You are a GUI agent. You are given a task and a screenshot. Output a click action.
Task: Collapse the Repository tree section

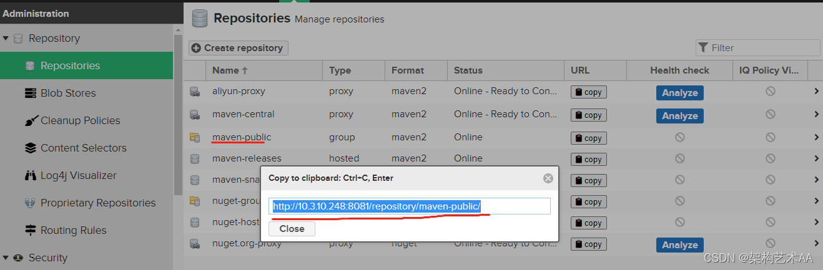pyautogui.click(x=6, y=39)
